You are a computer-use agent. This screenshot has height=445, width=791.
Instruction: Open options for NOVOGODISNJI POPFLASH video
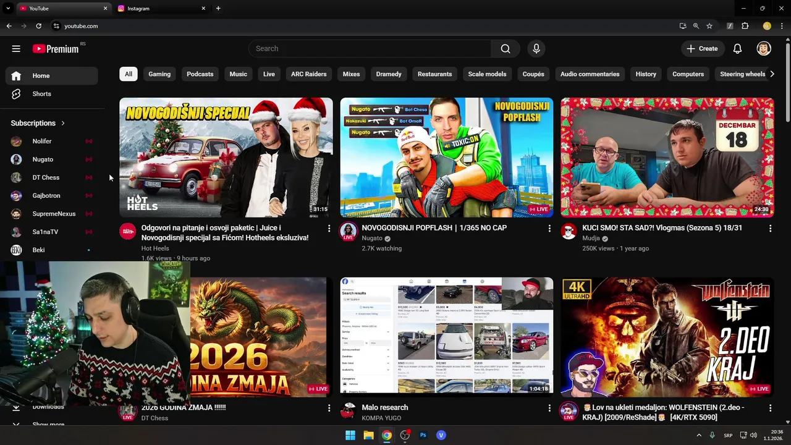[549, 229]
